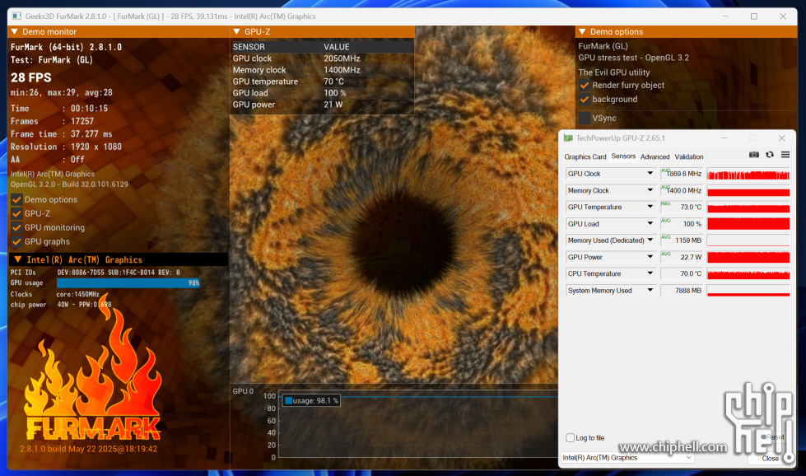
Task: Click the 28 FPS readout
Action: coord(31,77)
